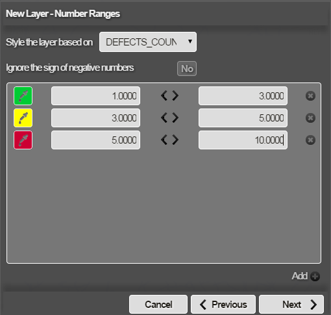Proceed with the Next button
The image size is (331, 315).
(291, 305)
